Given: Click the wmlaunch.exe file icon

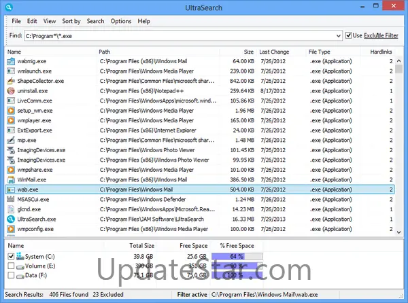Looking at the screenshot, I should coord(11,71).
